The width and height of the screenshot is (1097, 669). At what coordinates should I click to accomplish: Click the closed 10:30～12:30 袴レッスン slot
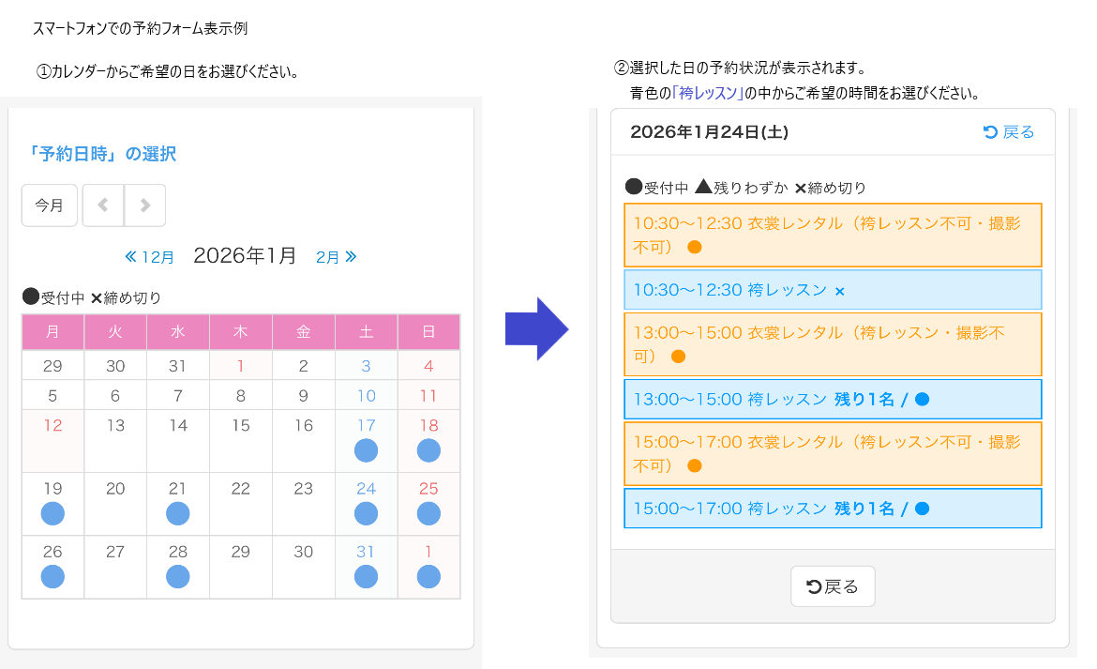coord(833,290)
